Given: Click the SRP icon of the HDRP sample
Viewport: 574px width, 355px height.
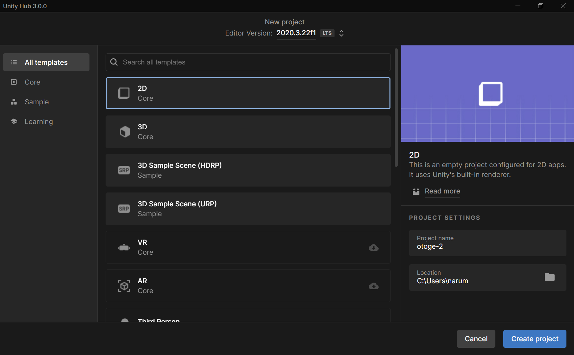Looking at the screenshot, I should pyautogui.click(x=124, y=170).
